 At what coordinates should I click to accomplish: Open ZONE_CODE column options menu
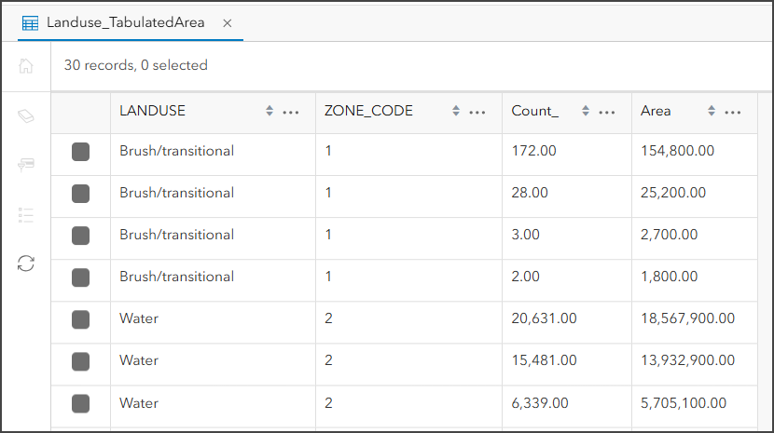[x=477, y=112]
